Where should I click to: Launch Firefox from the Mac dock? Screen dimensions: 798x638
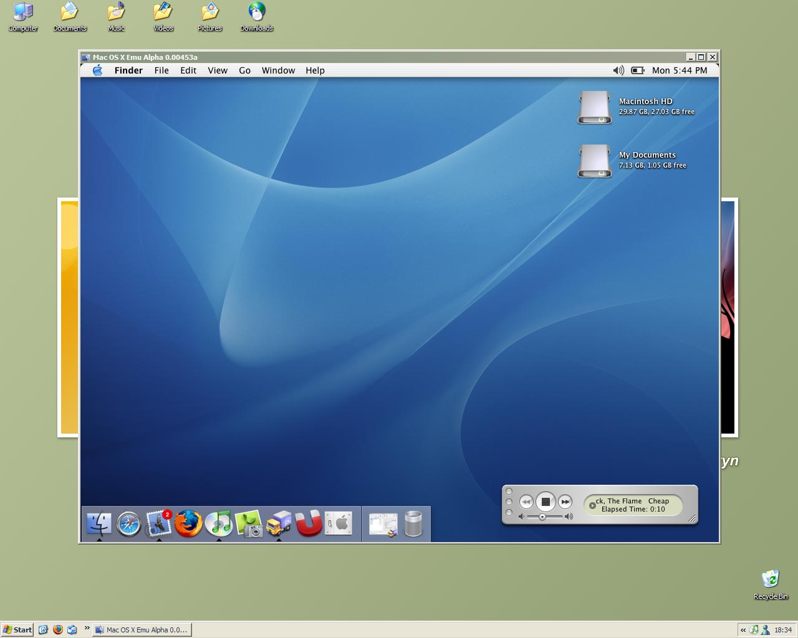click(x=188, y=524)
